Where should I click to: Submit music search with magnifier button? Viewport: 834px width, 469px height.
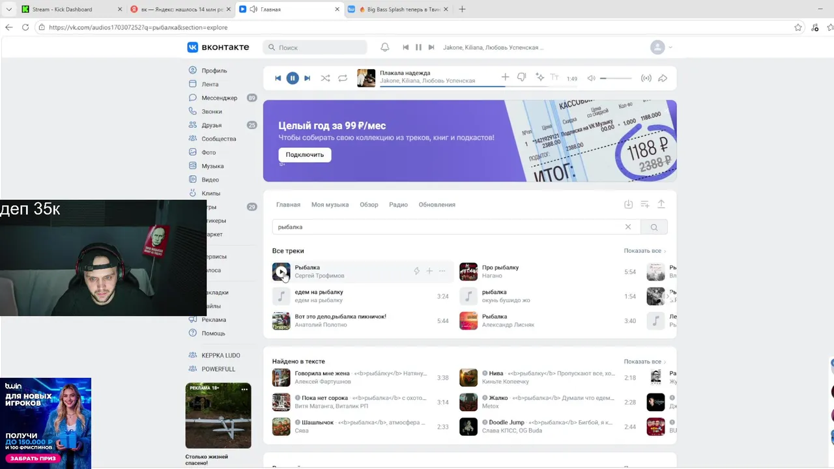click(x=654, y=227)
